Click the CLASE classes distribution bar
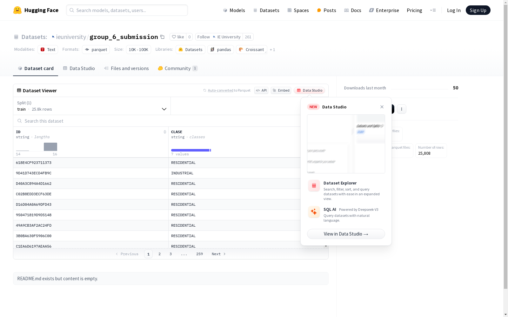This screenshot has width=508, height=317. [190, 150]
